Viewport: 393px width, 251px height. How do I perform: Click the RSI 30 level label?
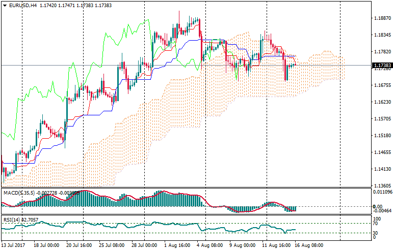[x=376, y=233]
